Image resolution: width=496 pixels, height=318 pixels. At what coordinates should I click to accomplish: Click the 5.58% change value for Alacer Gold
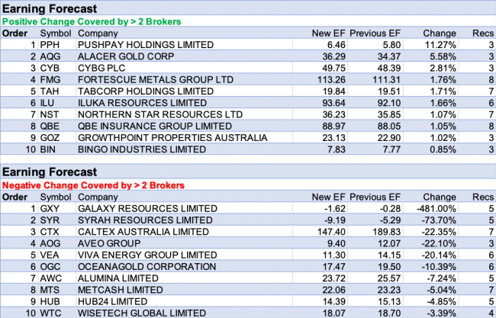[443, 57]
